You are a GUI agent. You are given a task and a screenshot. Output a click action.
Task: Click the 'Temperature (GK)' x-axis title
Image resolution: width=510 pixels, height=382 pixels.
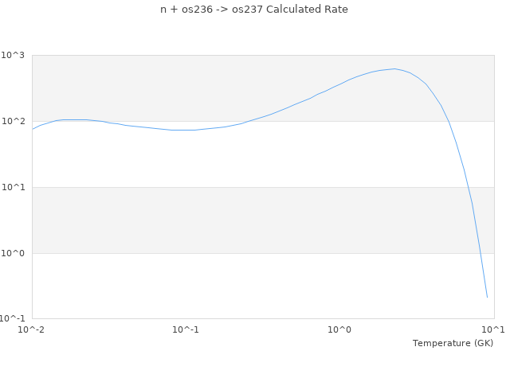453,343
